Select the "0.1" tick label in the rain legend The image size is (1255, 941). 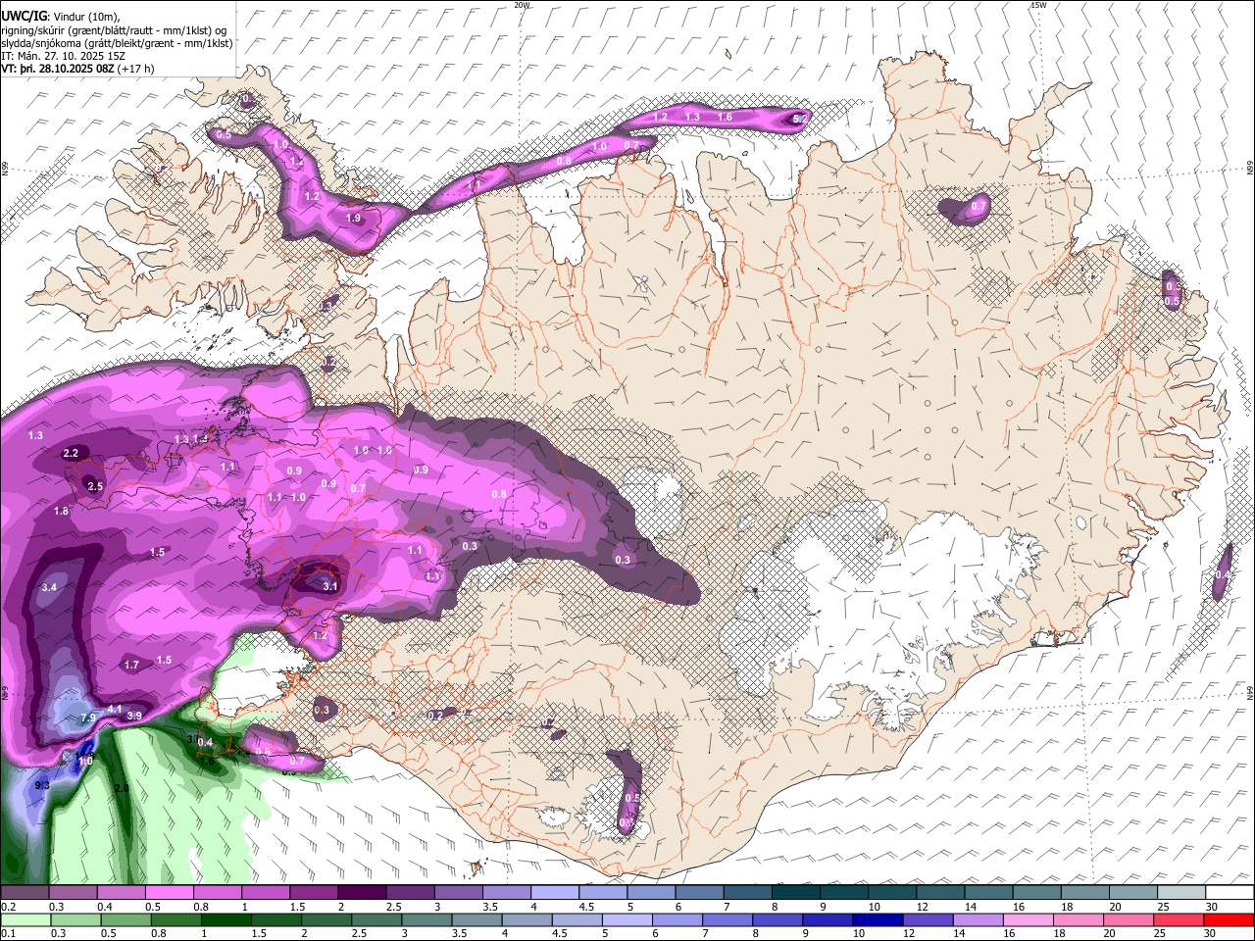click(8, 934)
